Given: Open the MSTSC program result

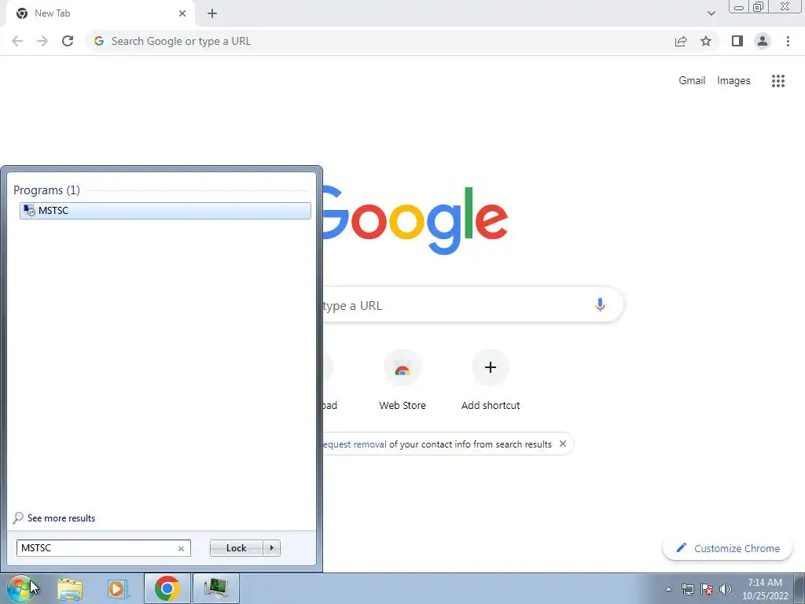Looking at the screenshot, I should pyautogui.click(x=165, y=211).
